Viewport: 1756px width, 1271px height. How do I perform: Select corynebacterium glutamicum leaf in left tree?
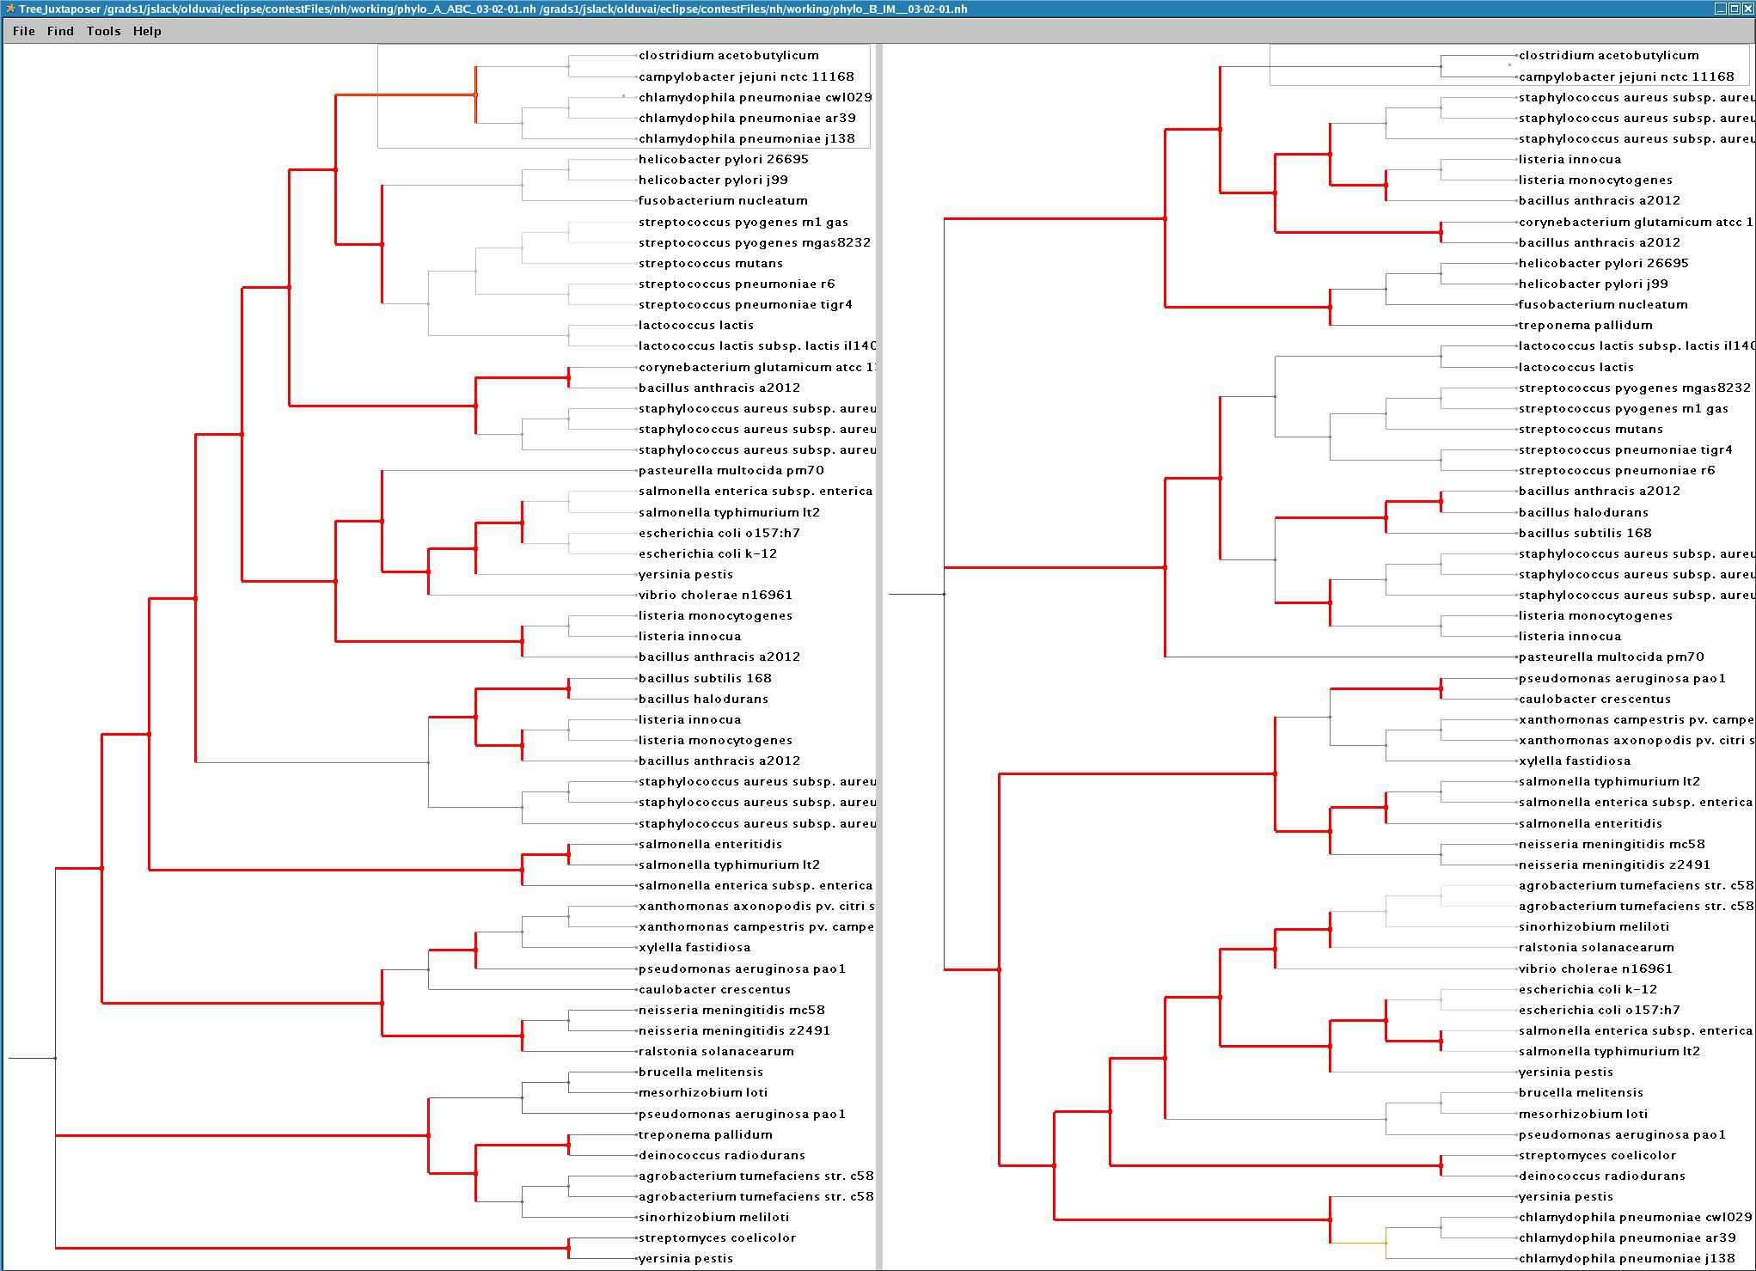[x=756, y=367]
